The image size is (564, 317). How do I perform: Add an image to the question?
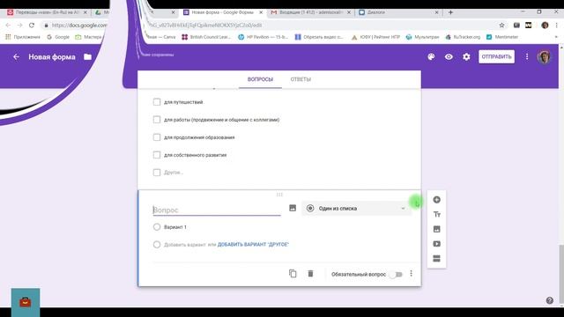(x=293, y=208)
